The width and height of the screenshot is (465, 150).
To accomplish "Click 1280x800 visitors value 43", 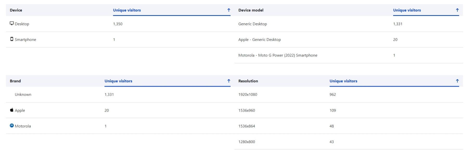I will tap(332, 142).
